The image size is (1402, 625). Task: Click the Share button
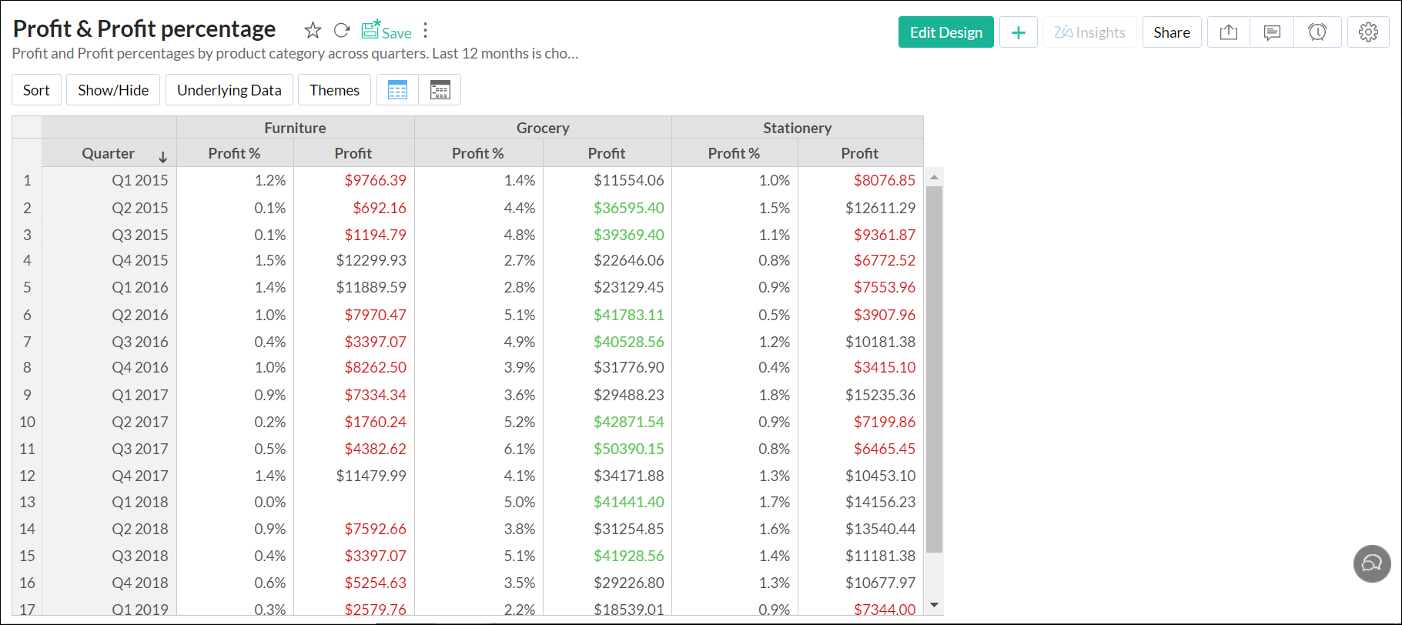tap(1171, 32)
